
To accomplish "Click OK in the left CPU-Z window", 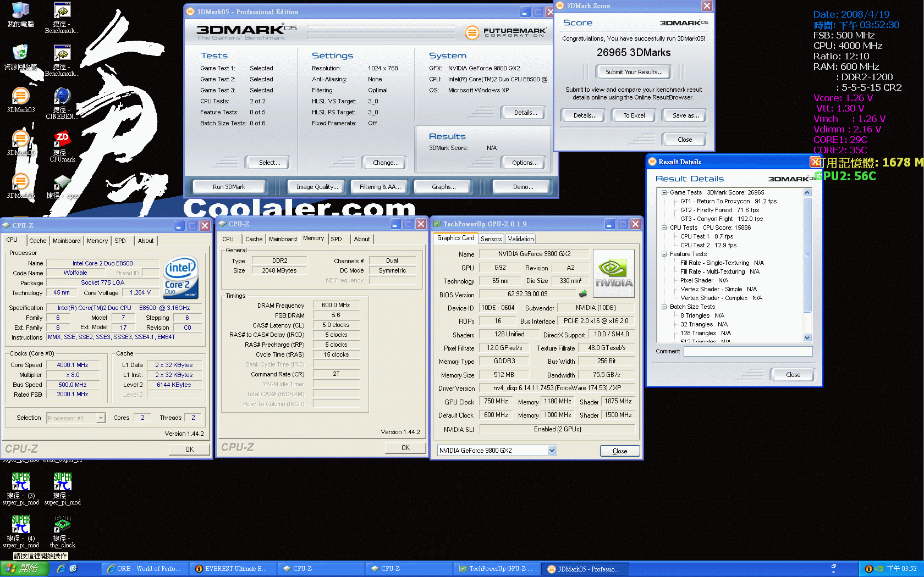I will coord(189,450).
